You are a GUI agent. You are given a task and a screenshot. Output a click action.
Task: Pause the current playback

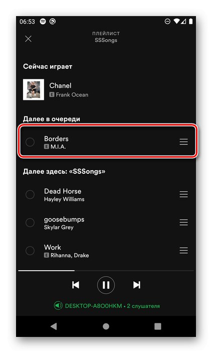[x=106, y=285]
